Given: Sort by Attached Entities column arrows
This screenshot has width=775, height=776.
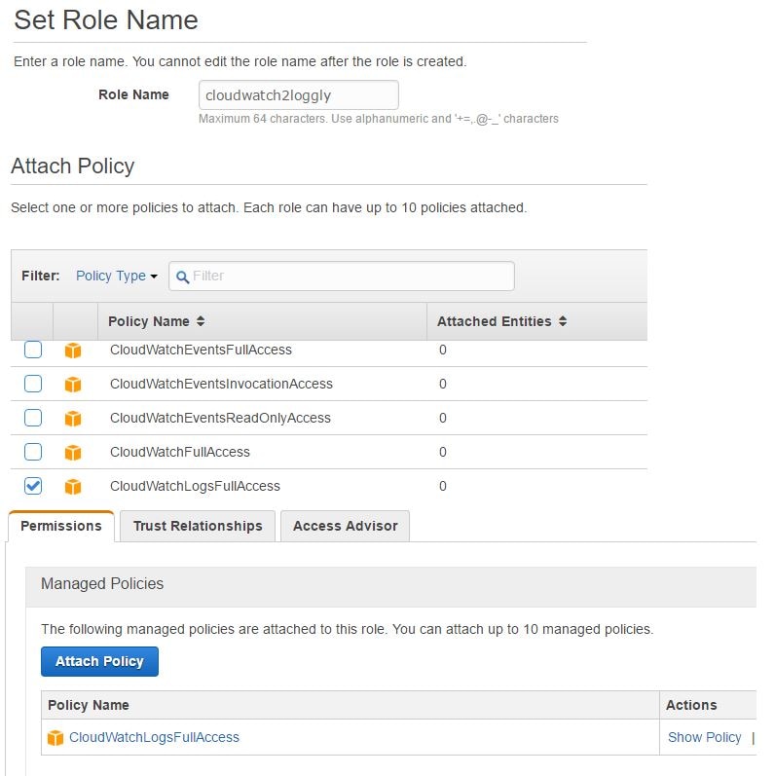Looking at the screenshot, I should 563,321.
